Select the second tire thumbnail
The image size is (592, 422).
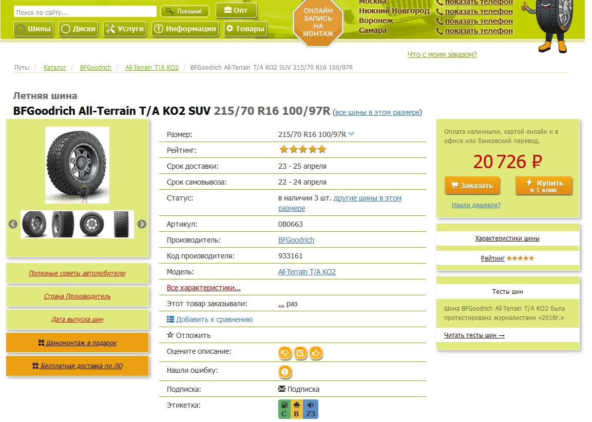(x=63, y=224)
